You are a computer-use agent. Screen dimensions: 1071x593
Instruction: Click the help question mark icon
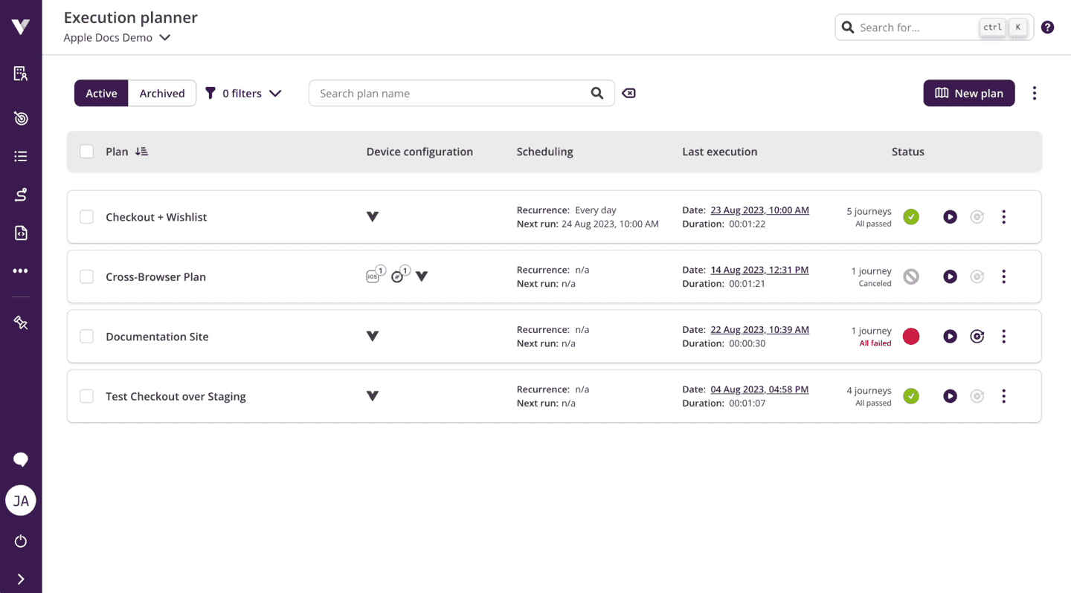(1048, 27)
